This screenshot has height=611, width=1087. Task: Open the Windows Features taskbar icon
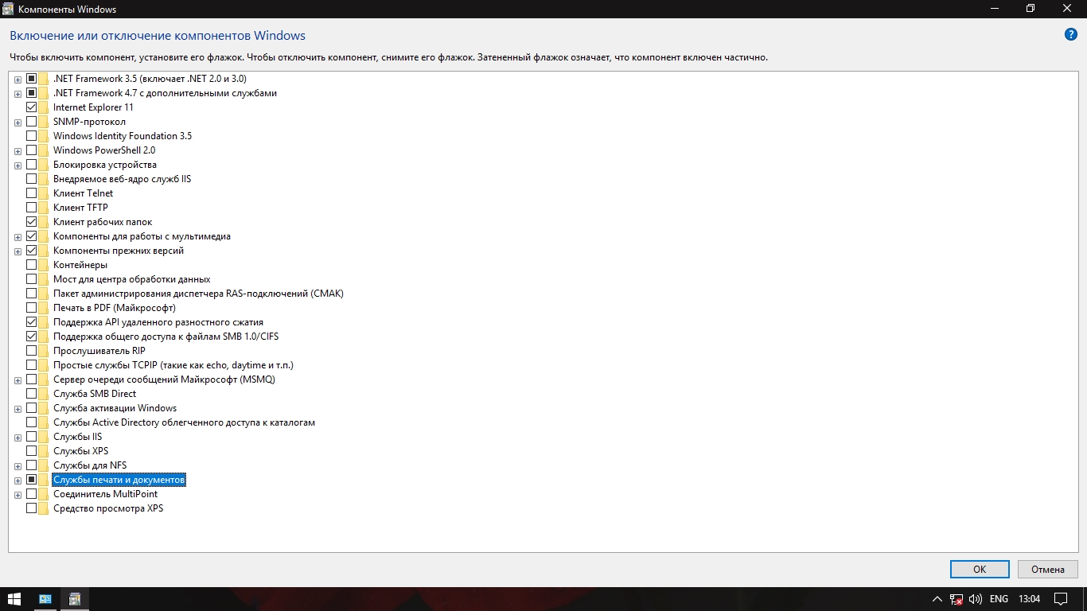click(75, 598)
